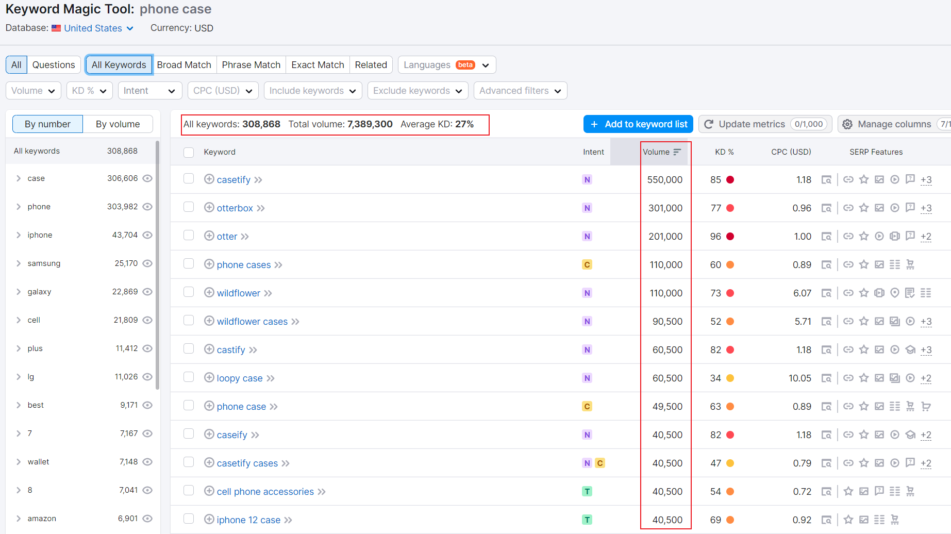951x534 pixels.
Task: Click image pack icon in caseify row
Action: click(x=879, y=435)
